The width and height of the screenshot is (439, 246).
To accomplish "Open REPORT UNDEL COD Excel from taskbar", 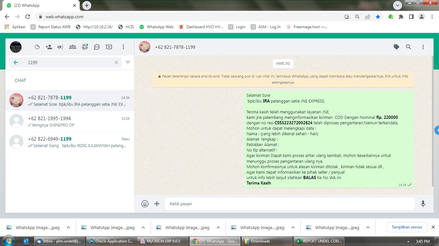I will (320, 241).
